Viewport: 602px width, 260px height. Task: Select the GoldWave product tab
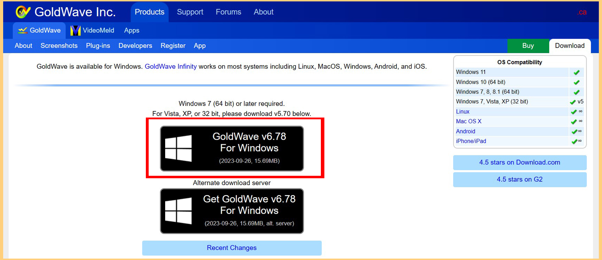tap(39, 31)
